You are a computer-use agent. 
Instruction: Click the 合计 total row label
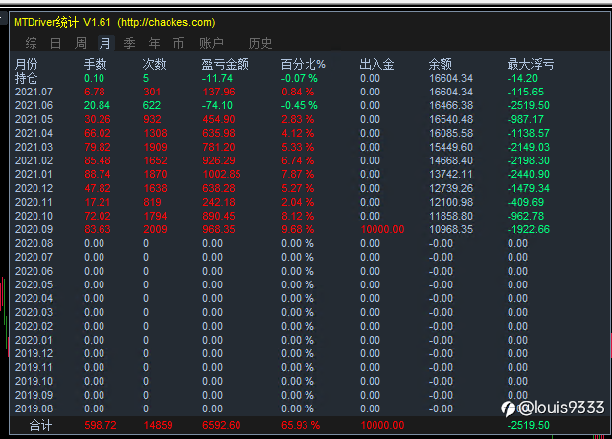[41, 425]
